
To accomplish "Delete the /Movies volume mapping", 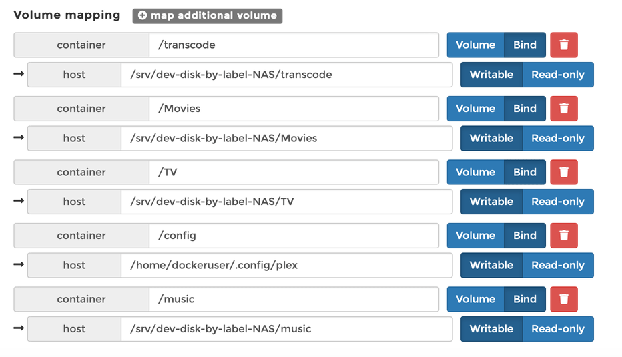I will click(564, 109).
